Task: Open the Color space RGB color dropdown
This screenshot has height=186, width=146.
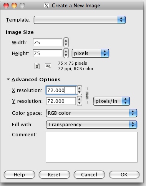Action: click(91, 113)
